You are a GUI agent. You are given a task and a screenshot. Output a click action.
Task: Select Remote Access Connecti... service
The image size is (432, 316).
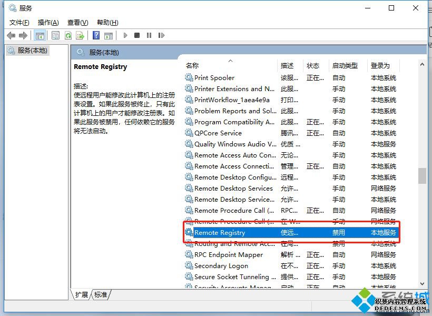[x=291, y=166]
